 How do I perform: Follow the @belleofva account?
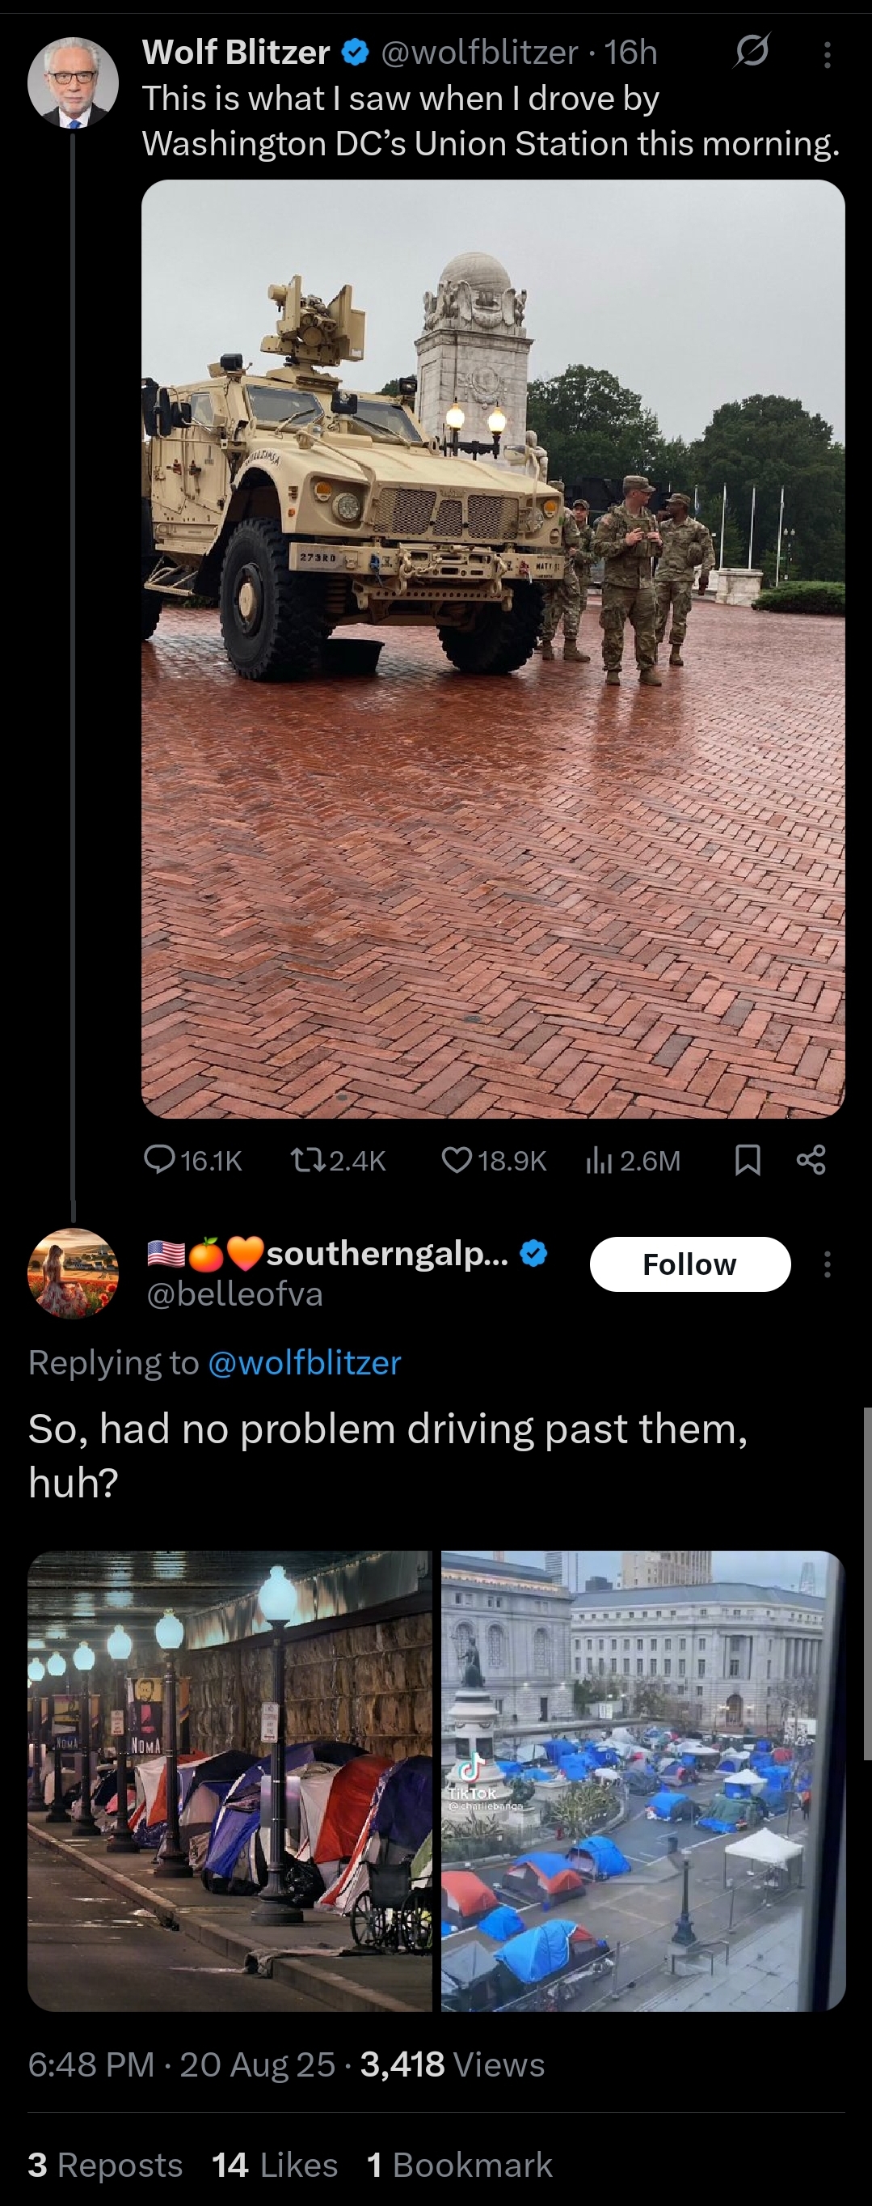[x=689, y=1264]
